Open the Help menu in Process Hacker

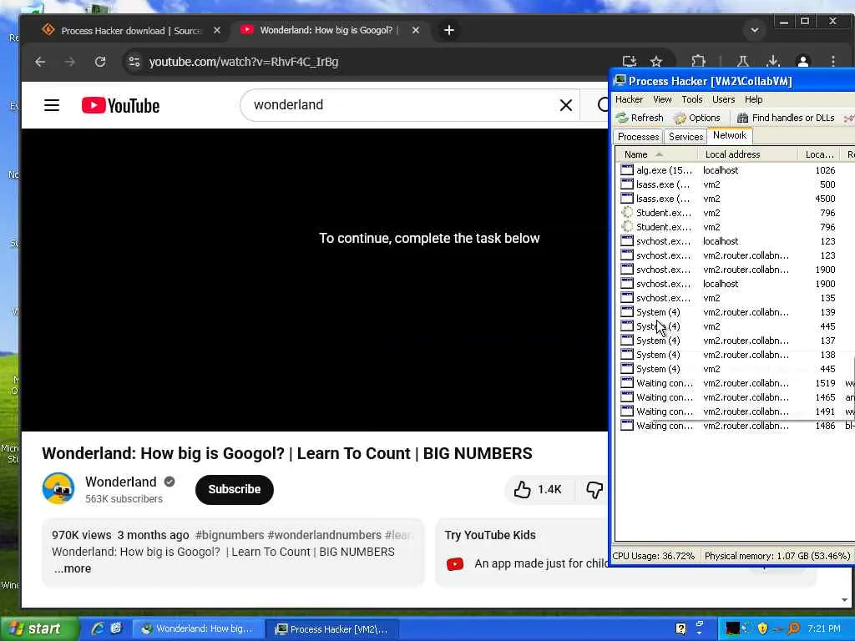coord(754,99)
